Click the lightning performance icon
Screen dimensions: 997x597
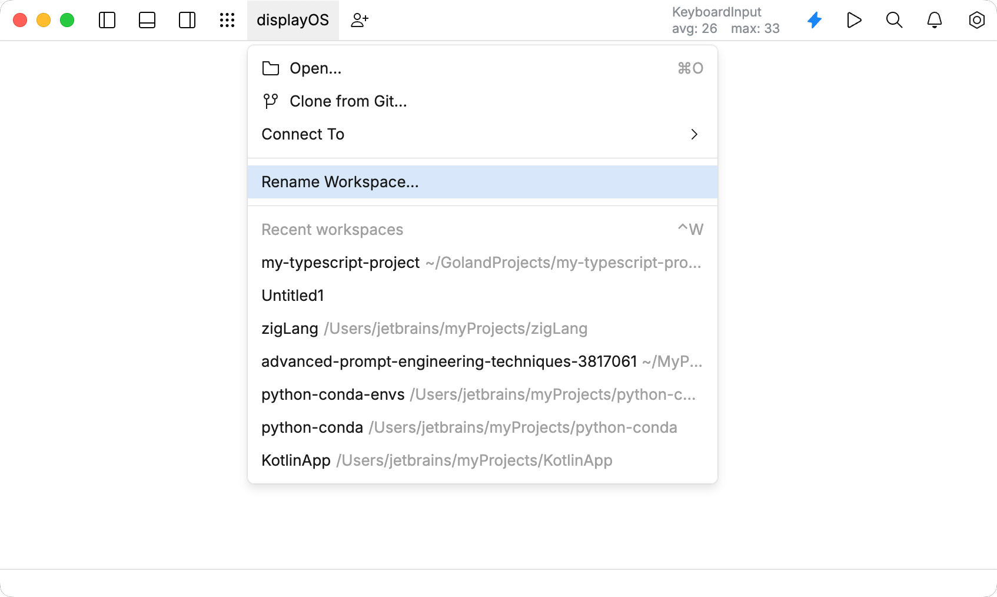pos(814,19)
